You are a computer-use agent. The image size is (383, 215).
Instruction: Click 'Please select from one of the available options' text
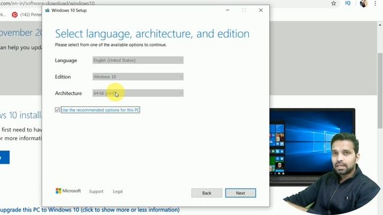pyautogui.click(x=111, y=45)
